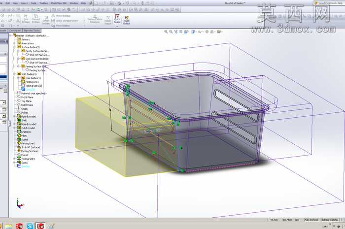Open the Quick Snaps tool
The width and height of the screenshot is (345, 229).
(x=117, y=19)
